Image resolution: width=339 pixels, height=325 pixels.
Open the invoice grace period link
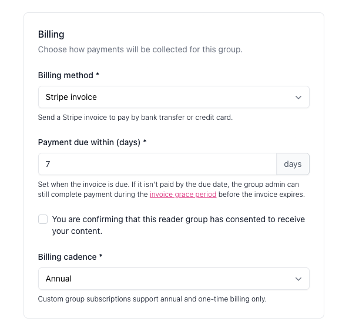(183, 195)
